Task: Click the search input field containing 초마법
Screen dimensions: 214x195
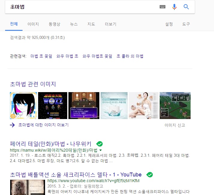Action: click(x=81, y=7)
